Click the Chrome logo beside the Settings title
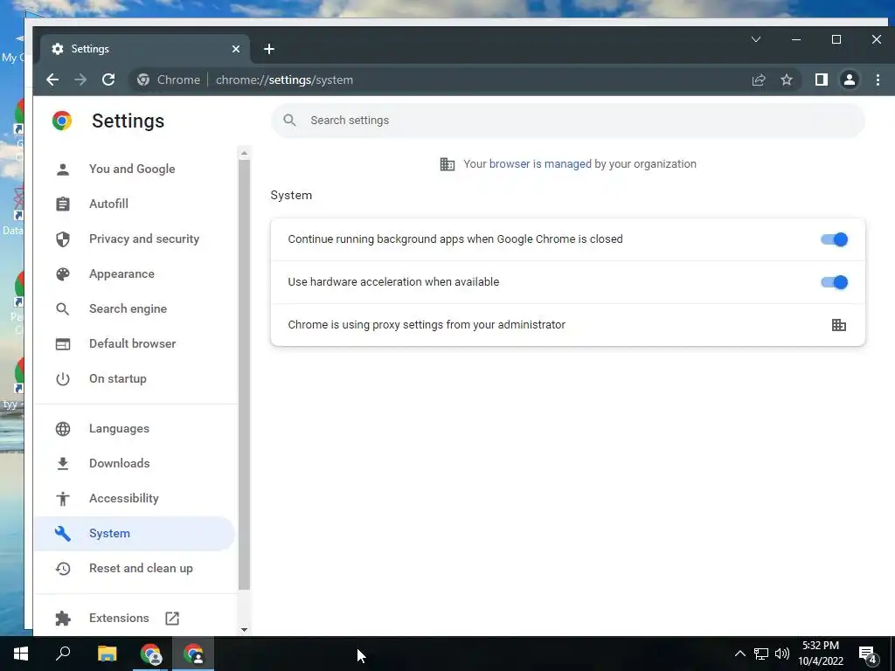This screenshot has height=671, width=895. pos(62,121)
